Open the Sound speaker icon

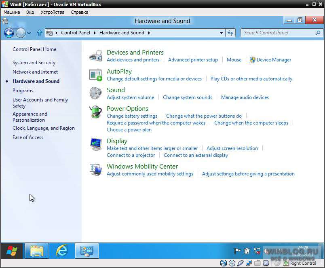(95, 93)
